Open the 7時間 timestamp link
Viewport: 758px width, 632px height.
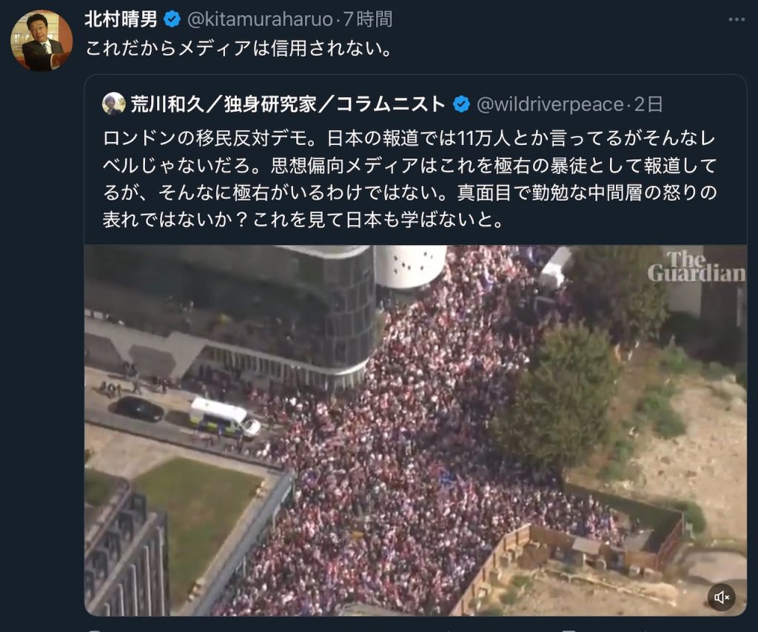click(368, 19)
